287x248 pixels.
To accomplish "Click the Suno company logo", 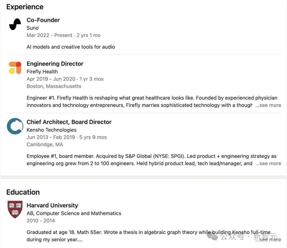I will [x=15, y=24].
